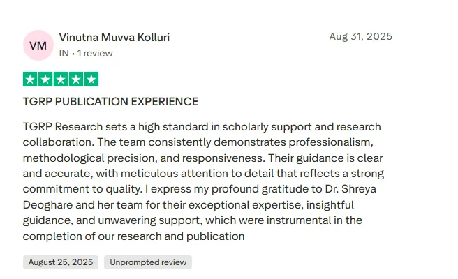Click the fourth green rating star
This screenshot has height=279, width=458.
point(76,80)
